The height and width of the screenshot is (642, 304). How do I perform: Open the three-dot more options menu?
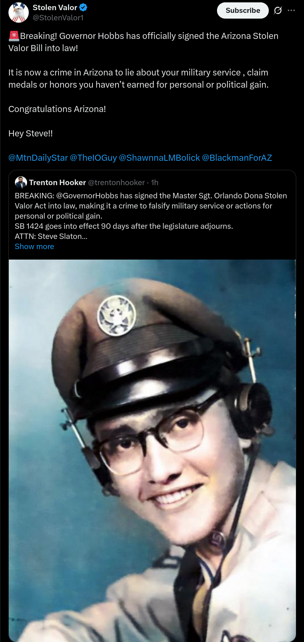click(x=291, y=10)
